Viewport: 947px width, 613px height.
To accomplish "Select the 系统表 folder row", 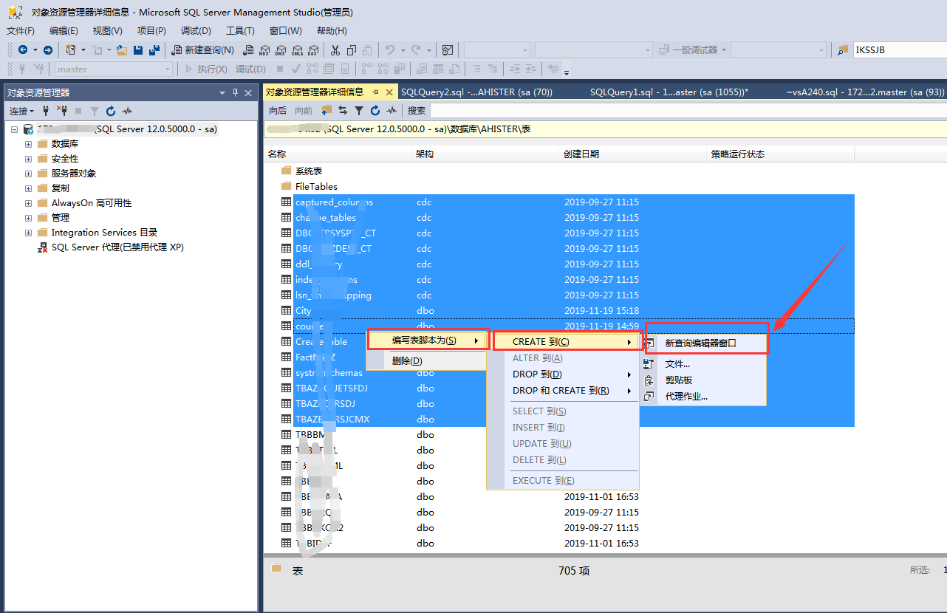I will coord(309,171).
